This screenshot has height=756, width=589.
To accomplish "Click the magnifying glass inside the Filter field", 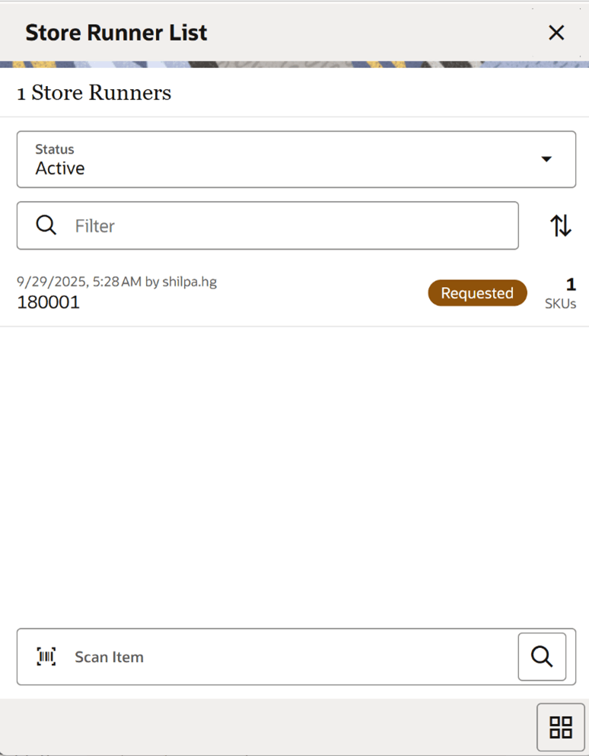I will click(46, 225).
